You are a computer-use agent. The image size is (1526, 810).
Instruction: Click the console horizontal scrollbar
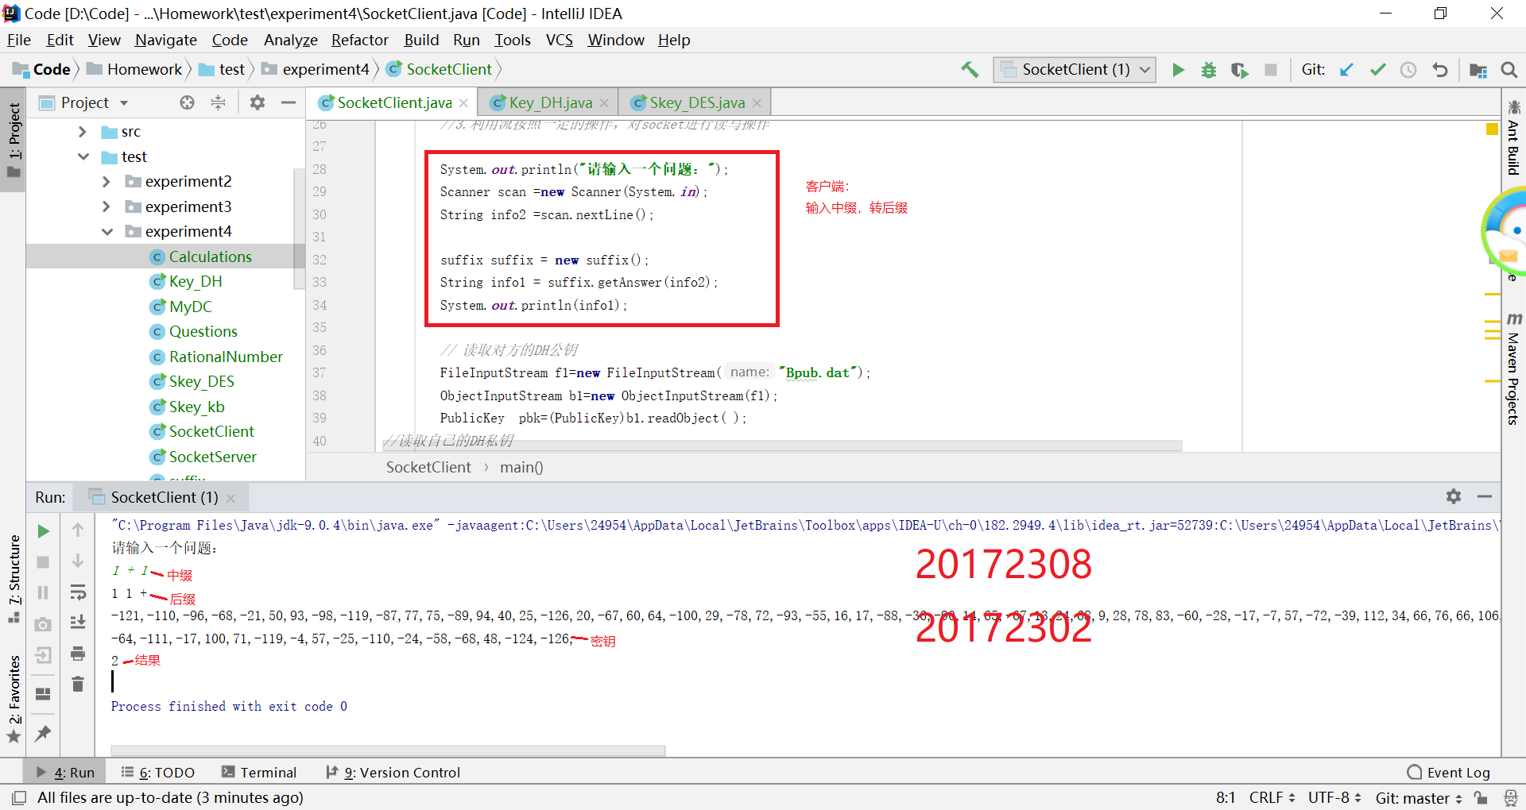pyautogui.click(x=388, y=750)
